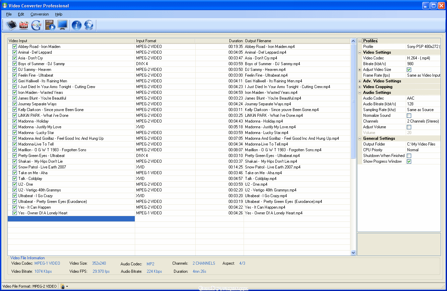Edit the Output Folder path field
The image size is (447, 291).
tap(423, 144)
